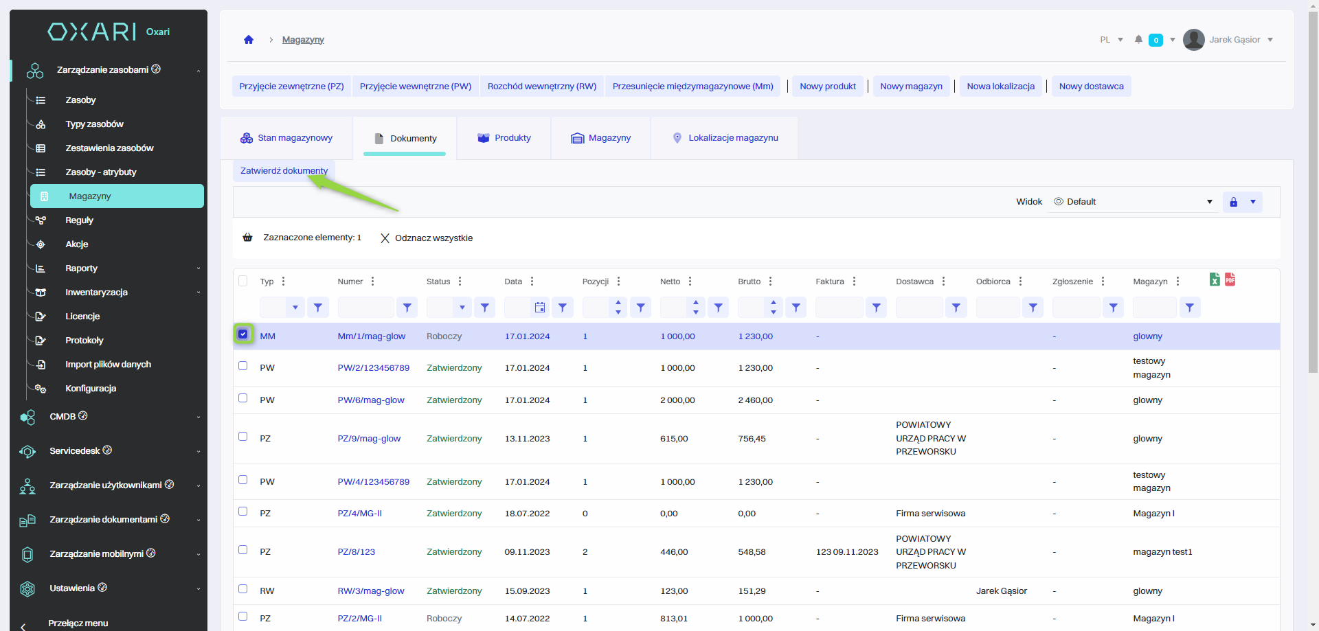Click the filter icon for Numer column
Screen dimensions: 1319x631
407,308
